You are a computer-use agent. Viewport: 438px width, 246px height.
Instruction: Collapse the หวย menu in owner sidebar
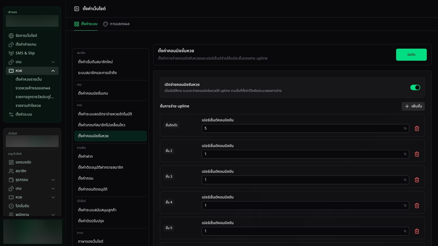(53, 71)
